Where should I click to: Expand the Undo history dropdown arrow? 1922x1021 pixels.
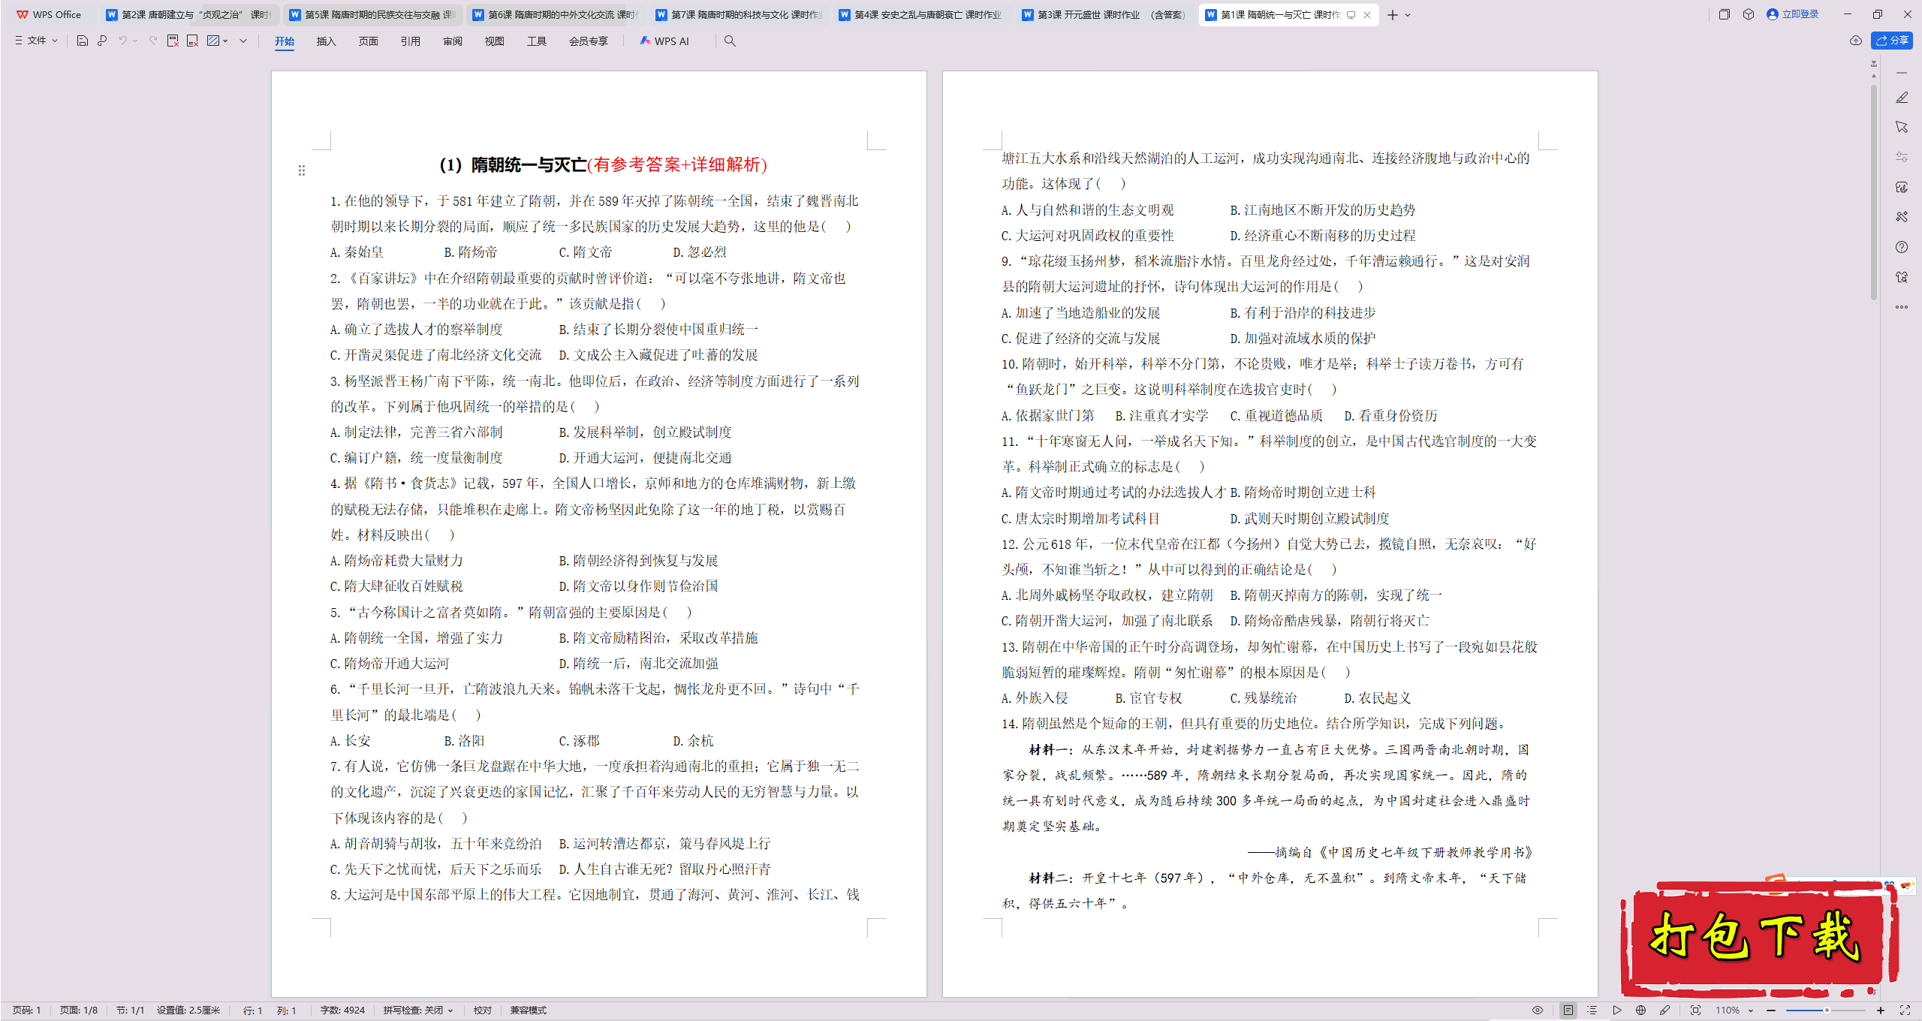point(135,41)
